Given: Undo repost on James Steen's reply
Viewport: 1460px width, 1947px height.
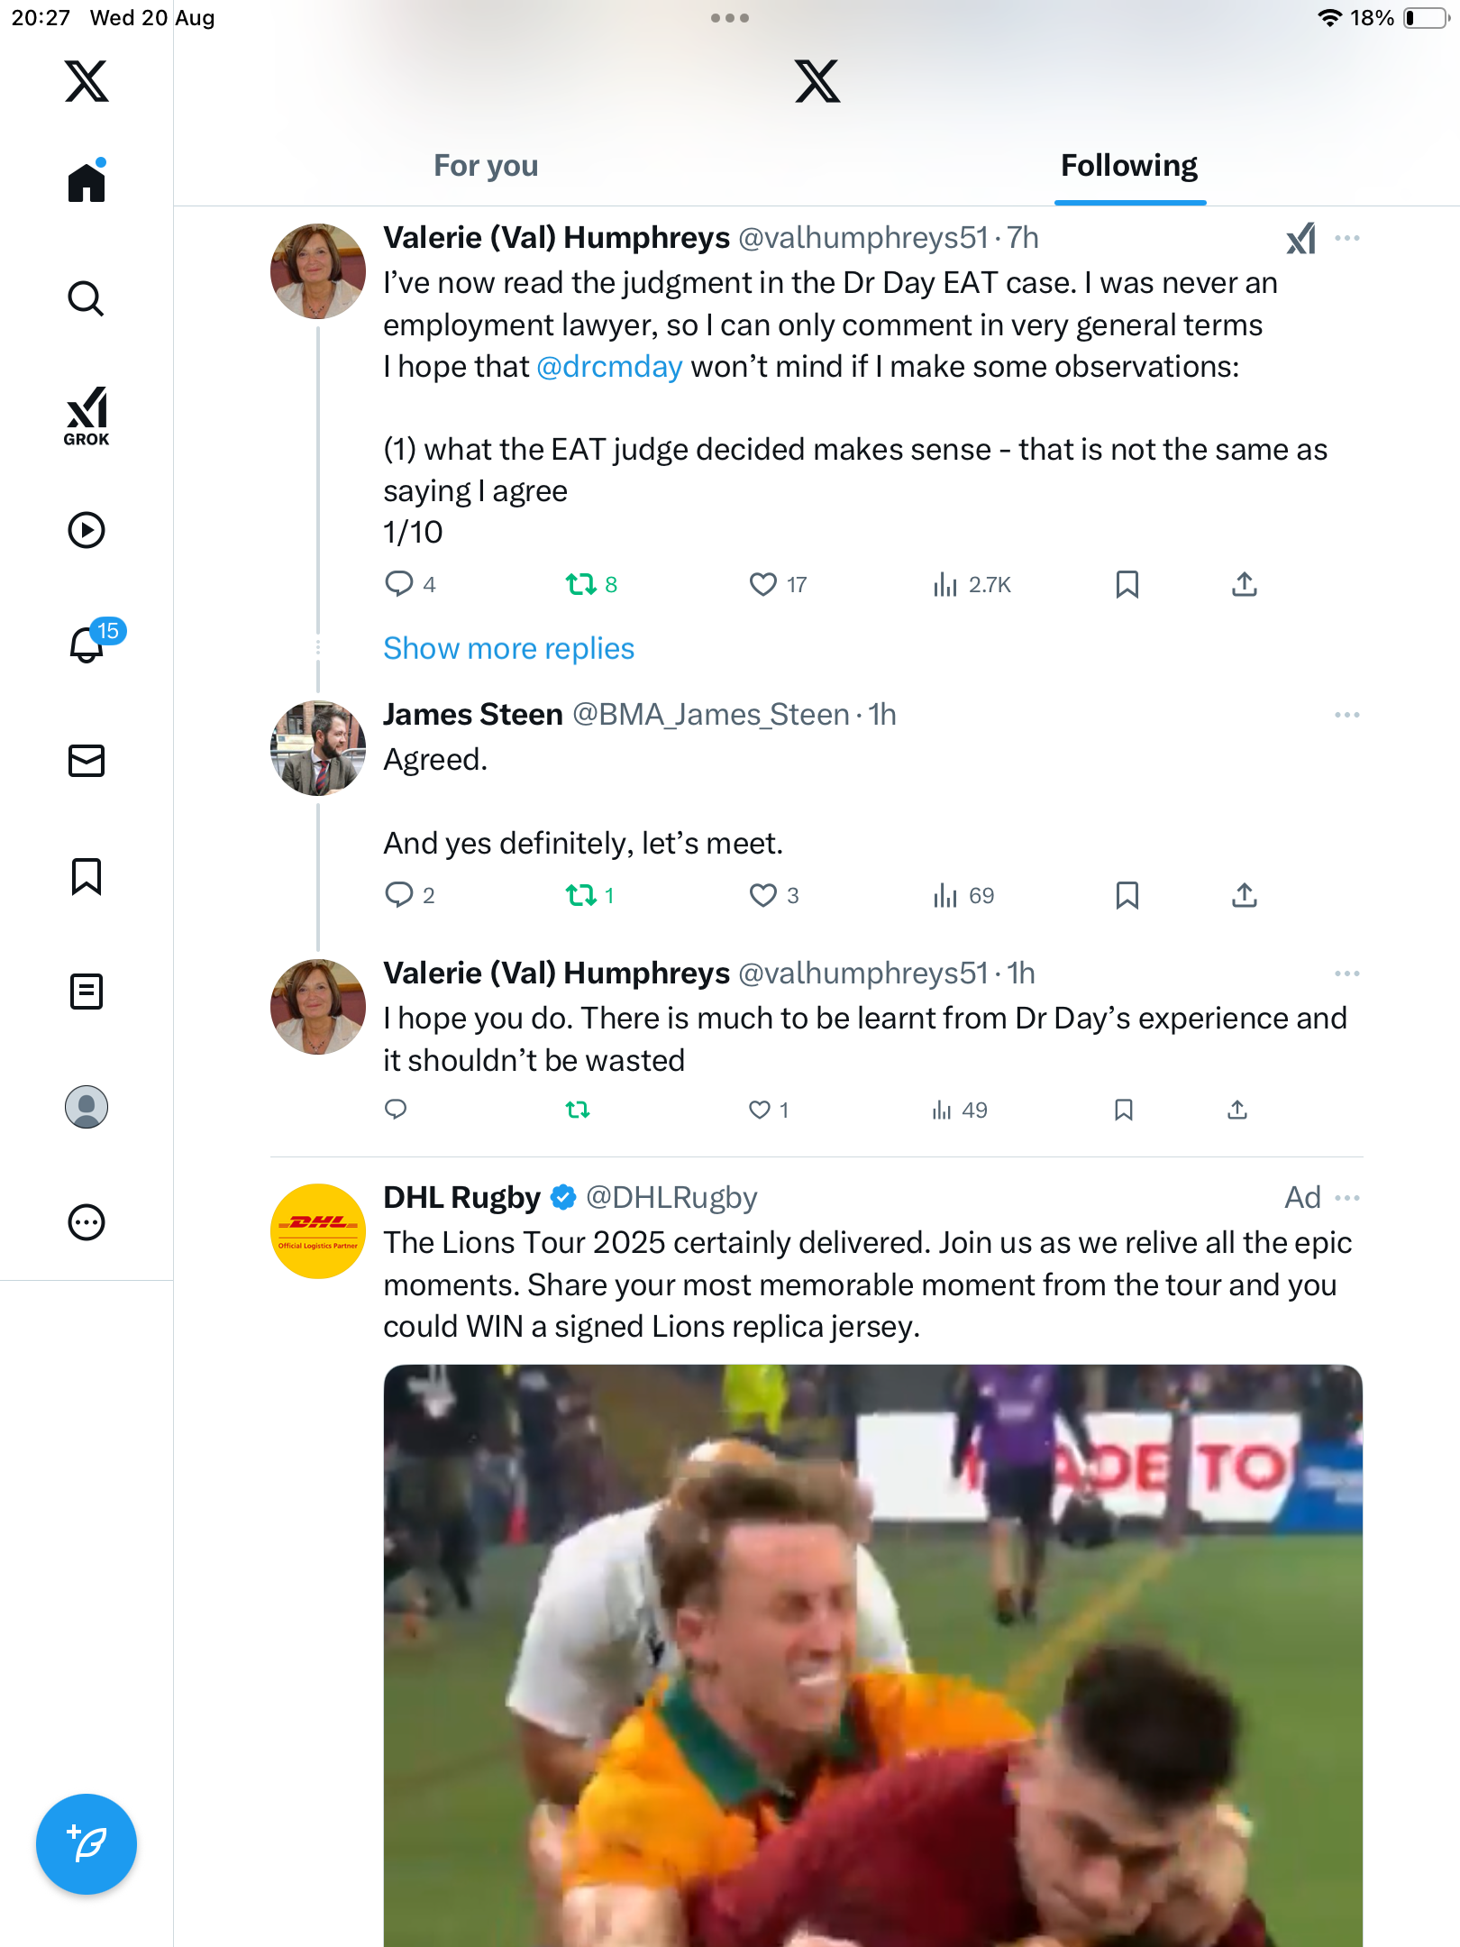Looking at the screenshot, I should (580, 895).
